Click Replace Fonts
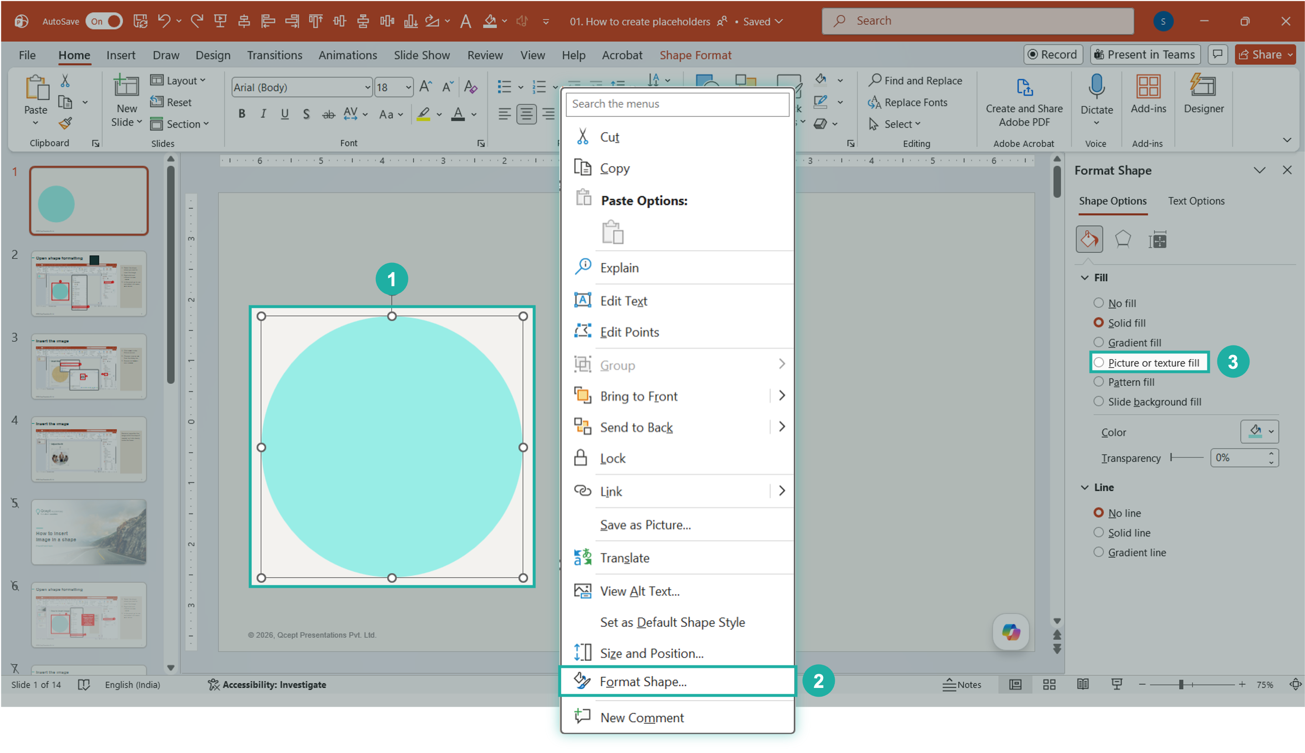 point(907,102)
